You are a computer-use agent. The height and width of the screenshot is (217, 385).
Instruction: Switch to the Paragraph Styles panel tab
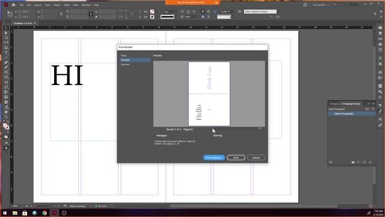[x=351, y=104]
